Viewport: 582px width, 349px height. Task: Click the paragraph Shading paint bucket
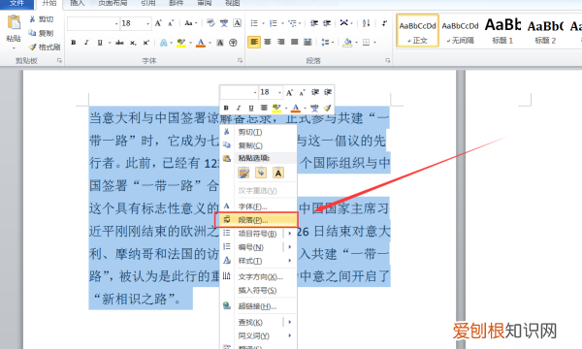[347, 42]
